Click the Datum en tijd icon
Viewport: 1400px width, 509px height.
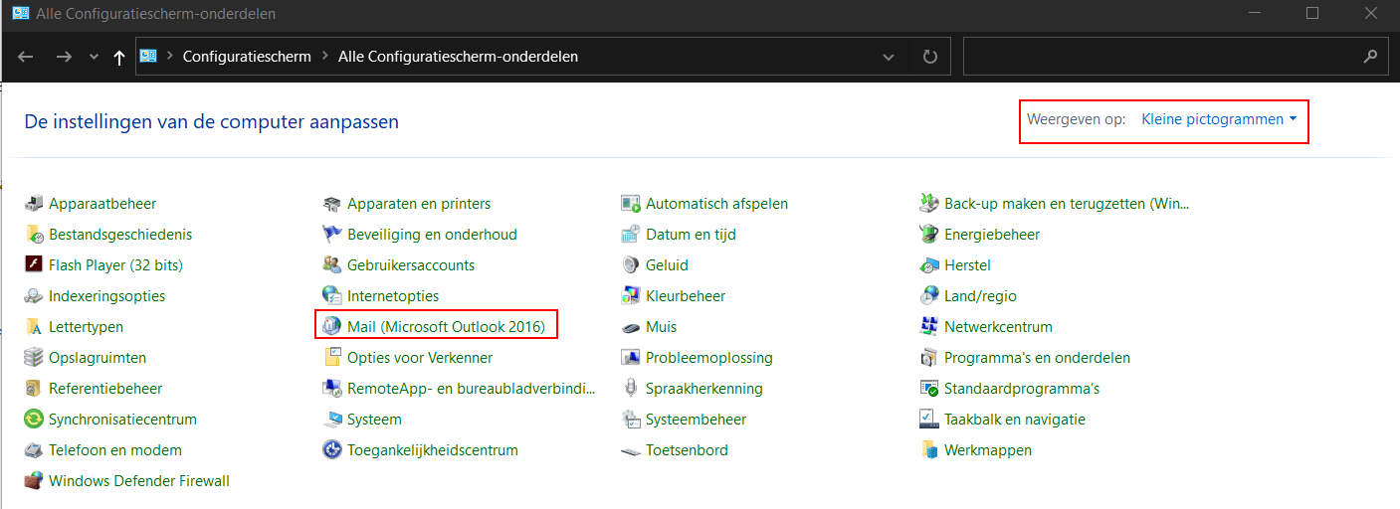pyautogui.click(x=630, y=234)
